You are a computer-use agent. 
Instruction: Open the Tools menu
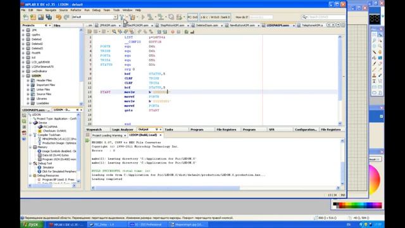click(x=116, y=10)
